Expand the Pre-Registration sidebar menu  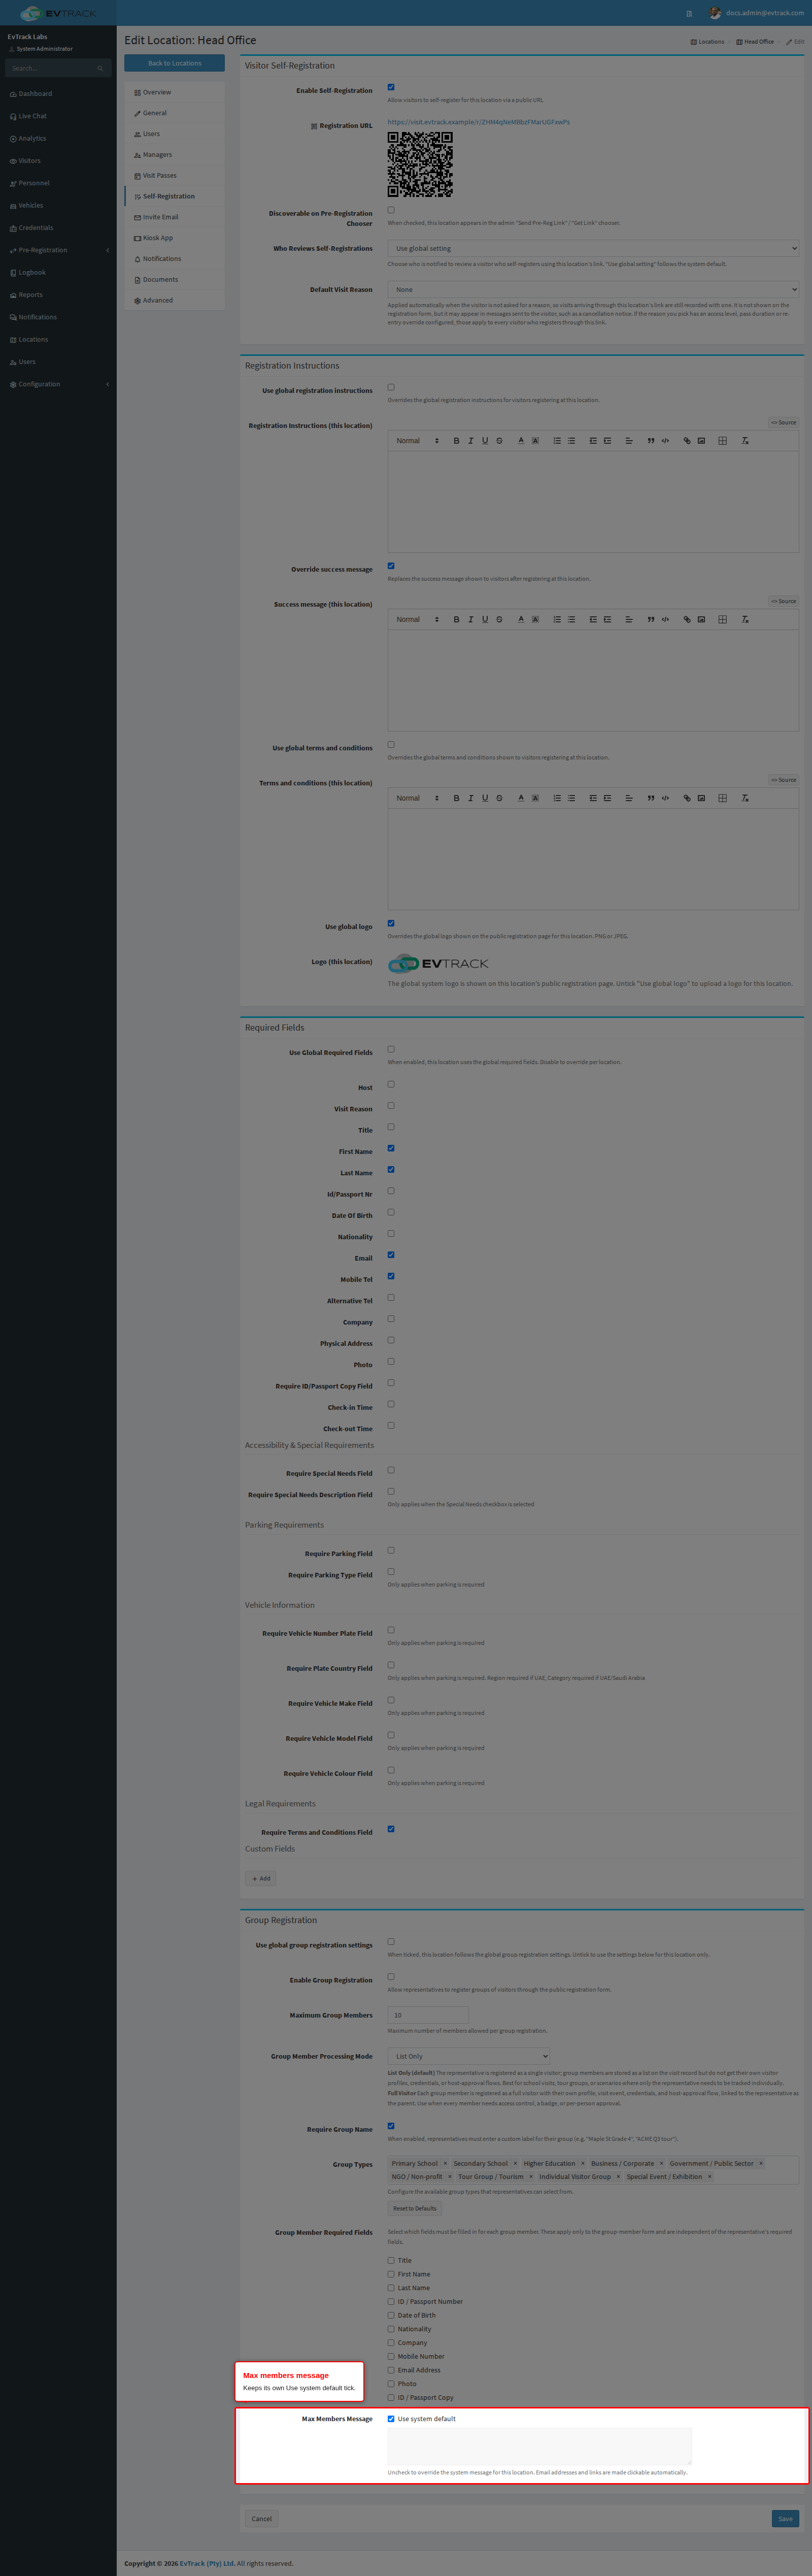pos(58,250)
